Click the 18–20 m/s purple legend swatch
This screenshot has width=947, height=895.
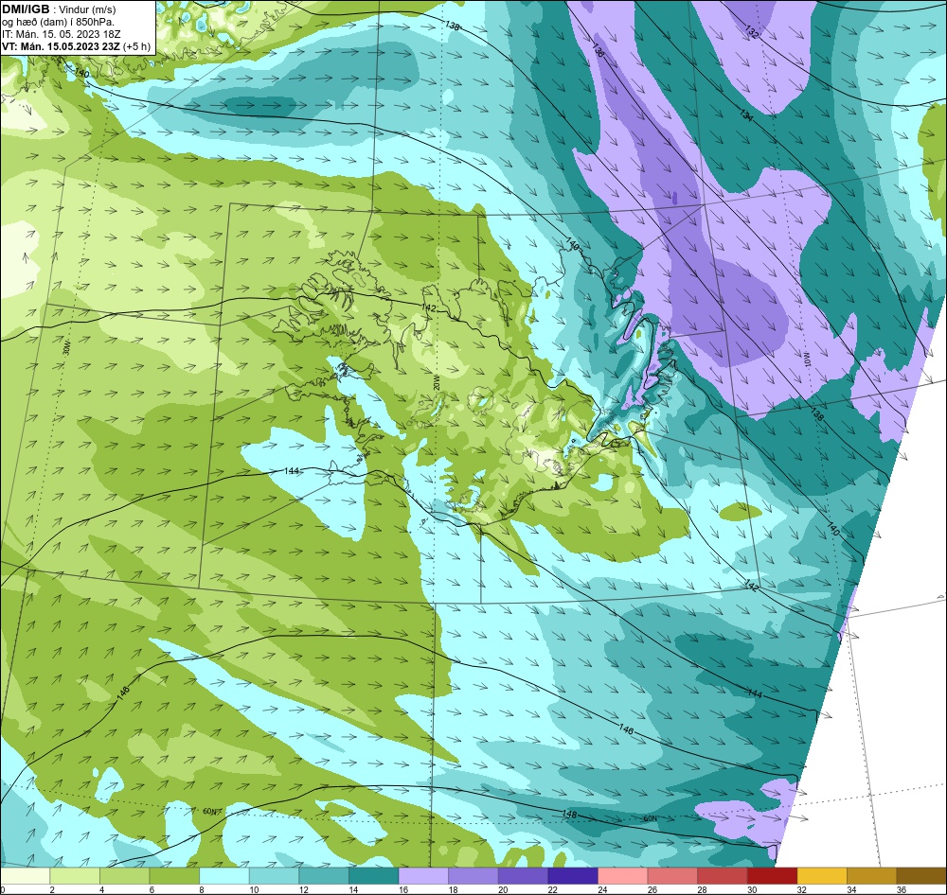[473, 875]
